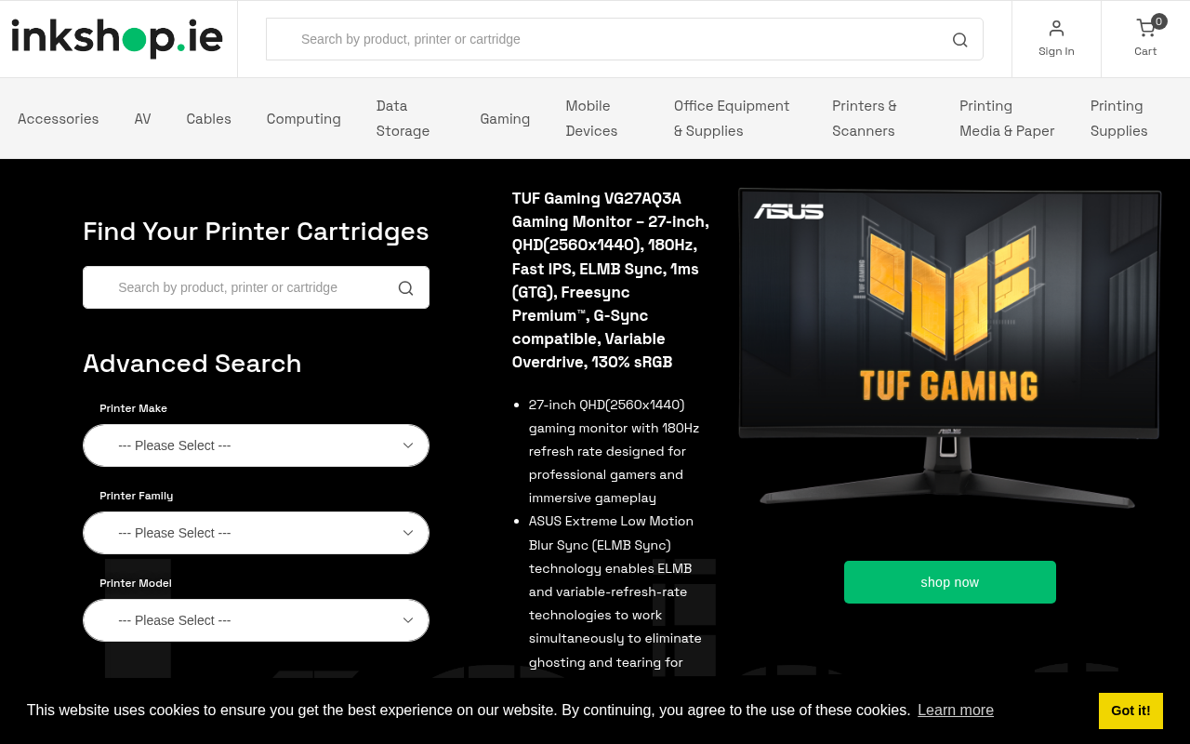Image resolution: width=1190 pixels, height=744 pixels.
Task: Click the ASUS Extreme Low Motion Blur bullet
Action: [615, 591]
